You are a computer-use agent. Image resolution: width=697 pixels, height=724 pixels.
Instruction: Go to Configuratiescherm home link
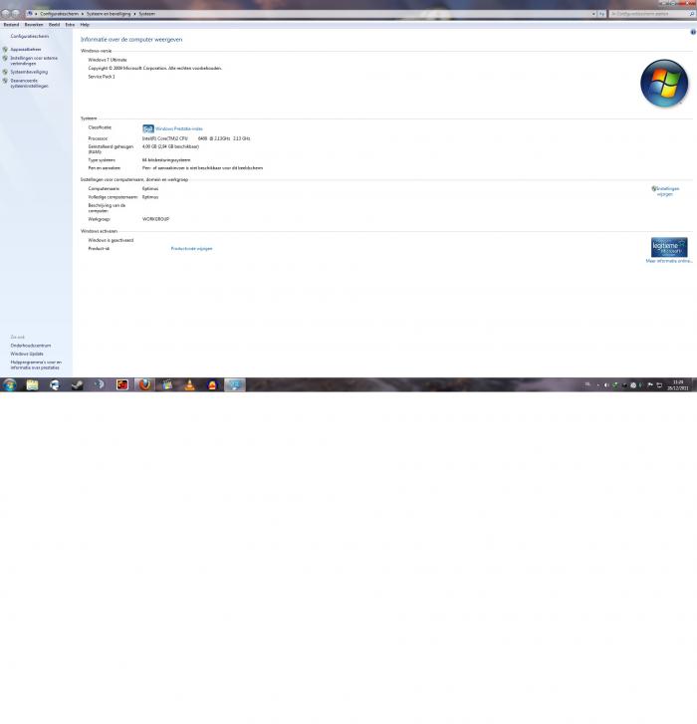[x=30, y=36]
